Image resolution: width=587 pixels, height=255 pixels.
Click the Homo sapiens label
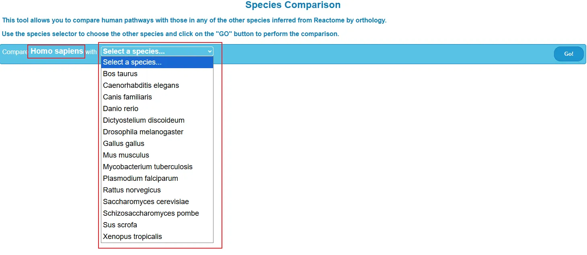click(x=57, y=51)
